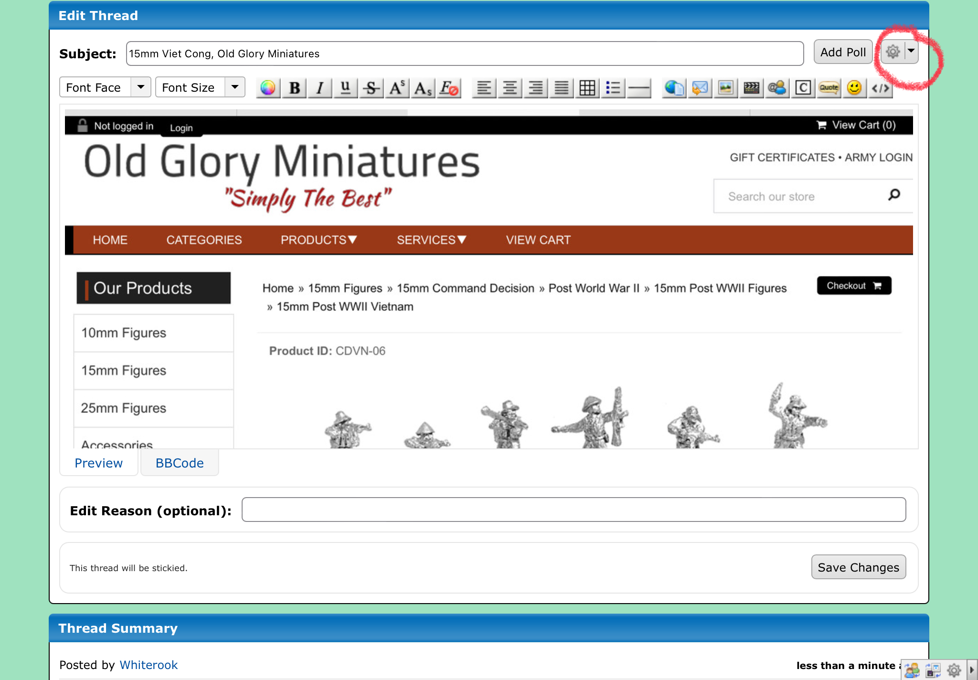Insert a bulleted list

pos(613,88)
